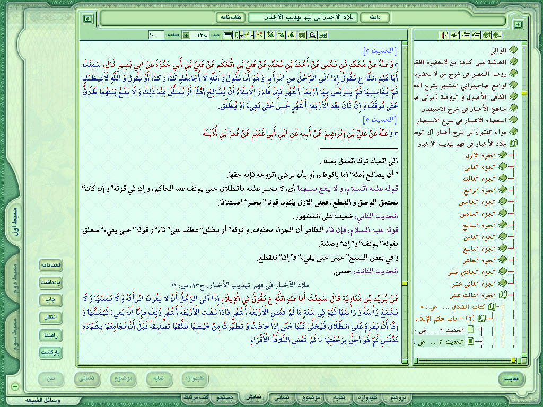Open the dropdown arrow beside paperclip icon
543x407 pixels.
(x=242, y=35)
